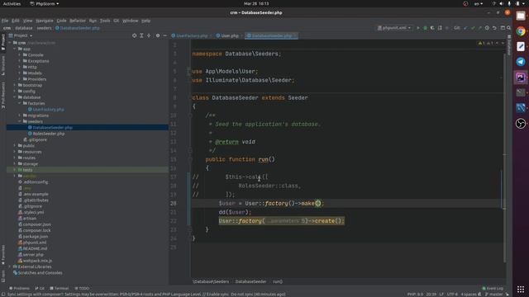Viewport: 529px width, 297px height.
Task: Click Git update project blue arrow
Action: pyautogui.click(x=465, y=28)
